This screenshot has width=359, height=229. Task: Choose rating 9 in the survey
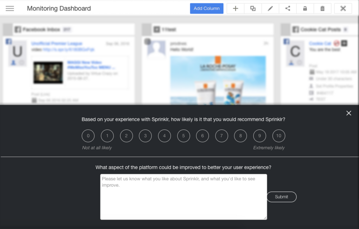pyautogui.click(x=260, y=136)
